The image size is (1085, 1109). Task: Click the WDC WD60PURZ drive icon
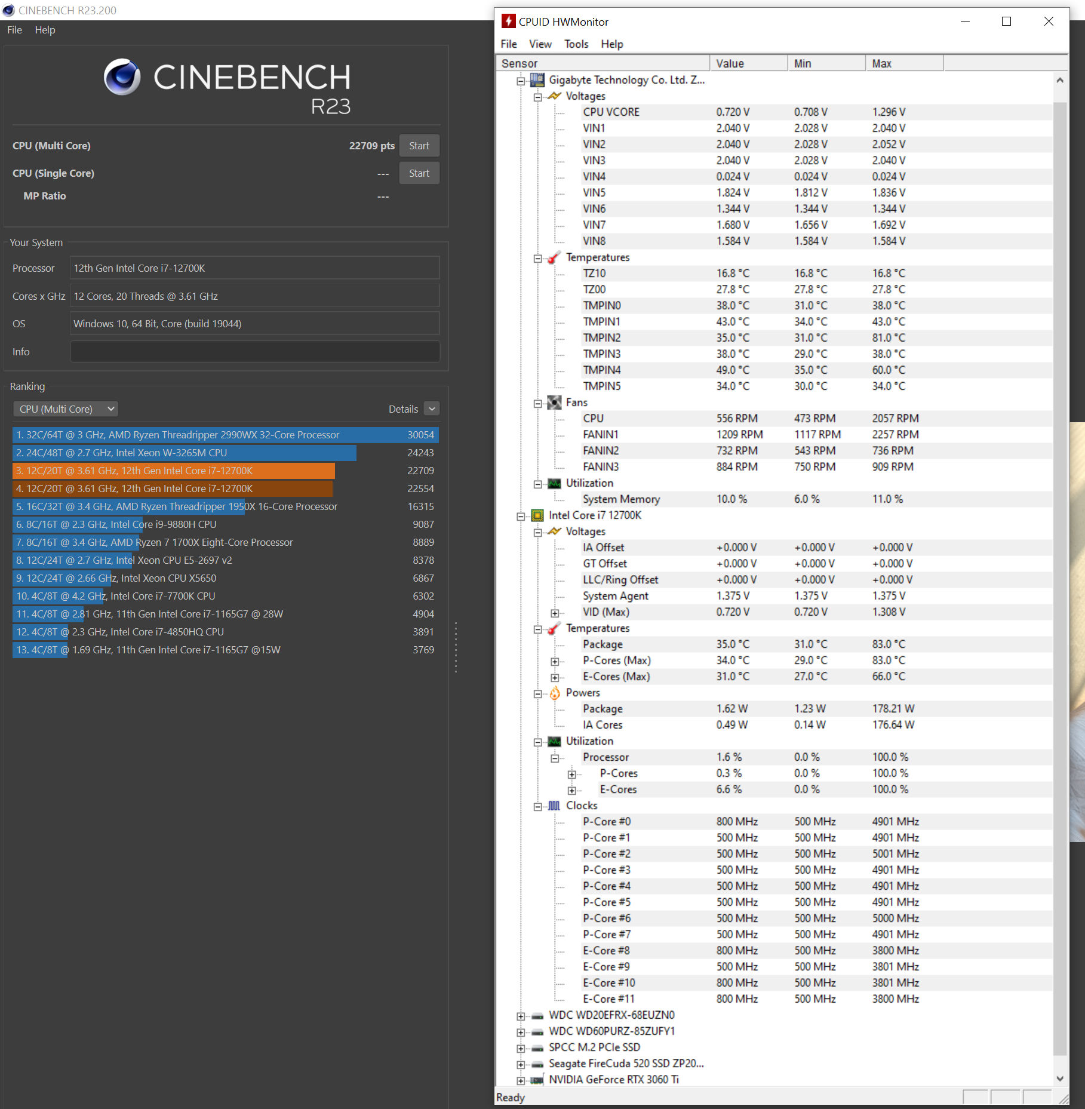click(537, 1032)
